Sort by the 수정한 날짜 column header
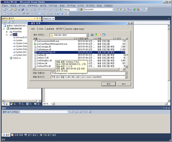 click(85, 38)
